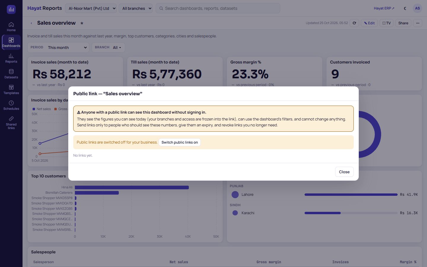Screen dimensions: 427x267
Task: Open Shared links in sidebar
Action: pyautogui.click(x=11, y=123)
